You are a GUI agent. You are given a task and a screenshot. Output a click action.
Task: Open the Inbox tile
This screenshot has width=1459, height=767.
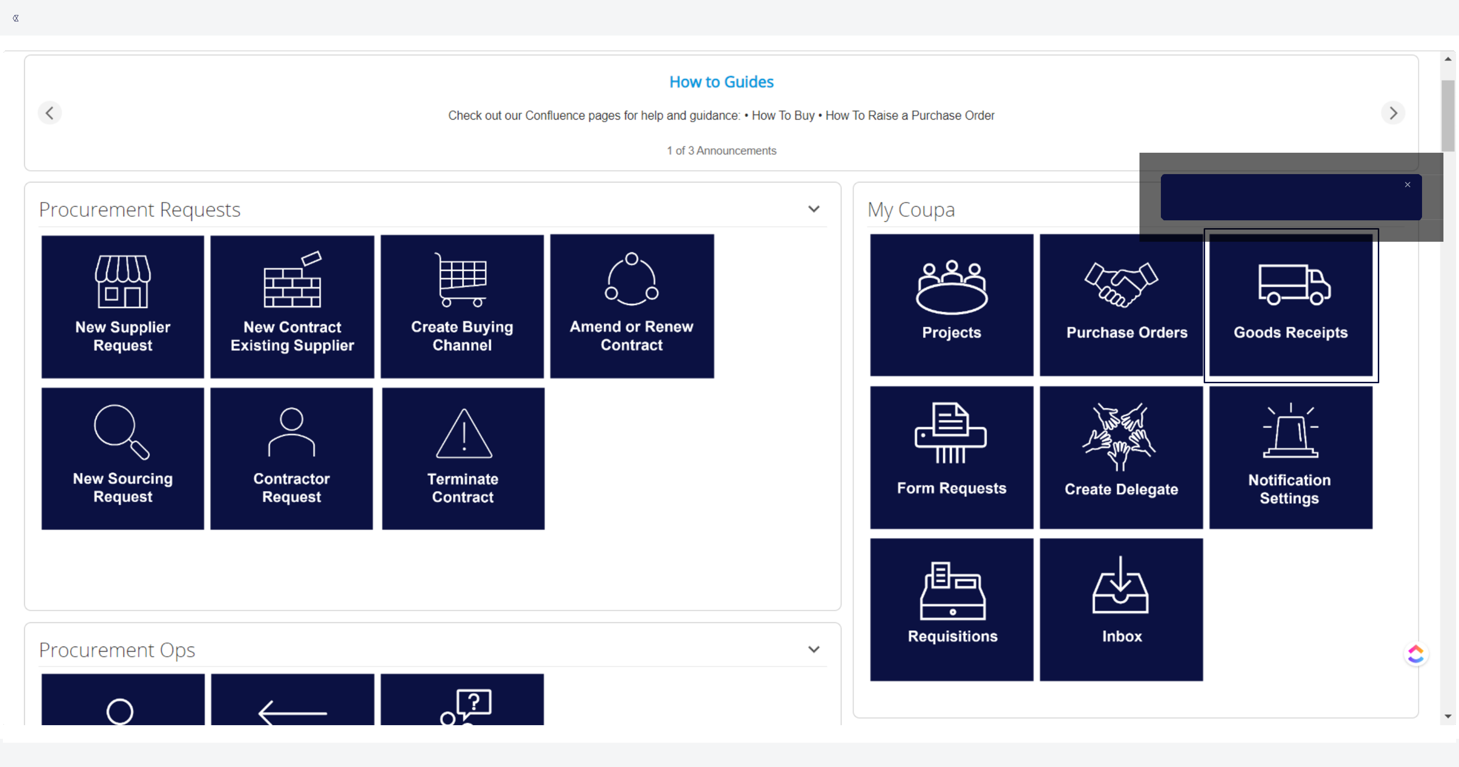click(x=1121, y=609)
